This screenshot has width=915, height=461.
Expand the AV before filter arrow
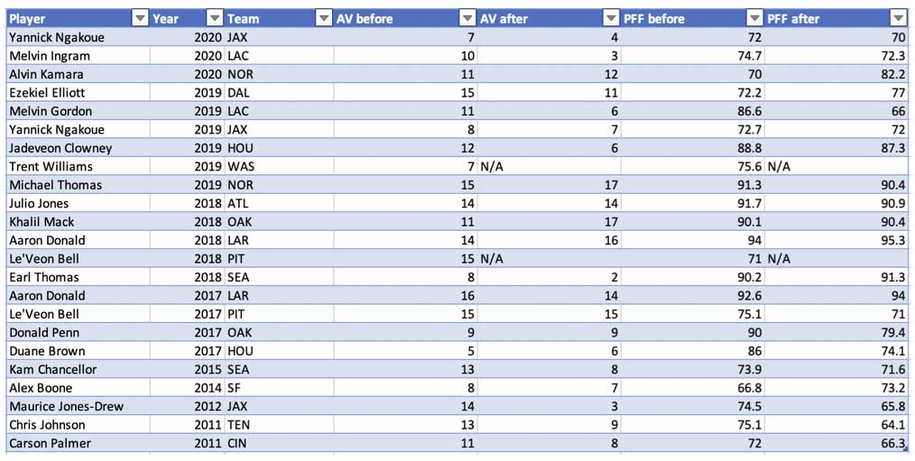click(467, 19)
